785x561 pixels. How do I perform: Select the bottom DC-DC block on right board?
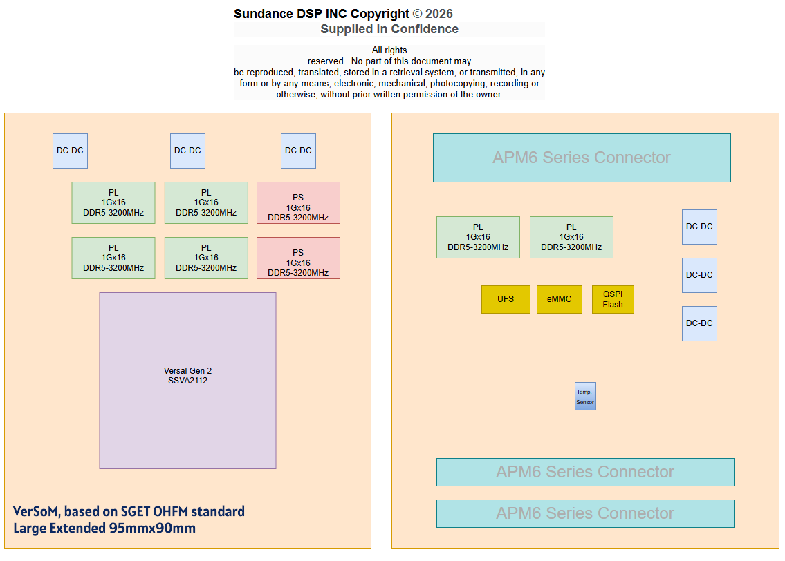click(699, 323)
